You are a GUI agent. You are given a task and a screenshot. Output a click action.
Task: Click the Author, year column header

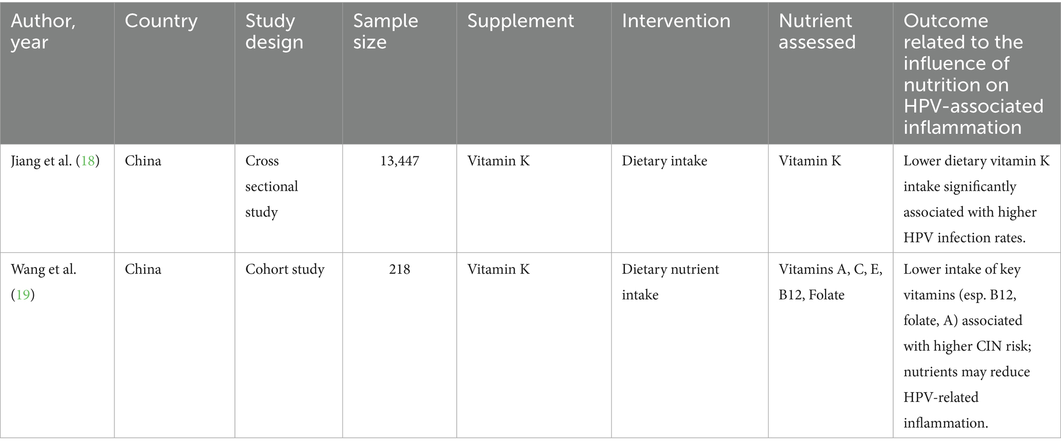[x=44, y=31]
